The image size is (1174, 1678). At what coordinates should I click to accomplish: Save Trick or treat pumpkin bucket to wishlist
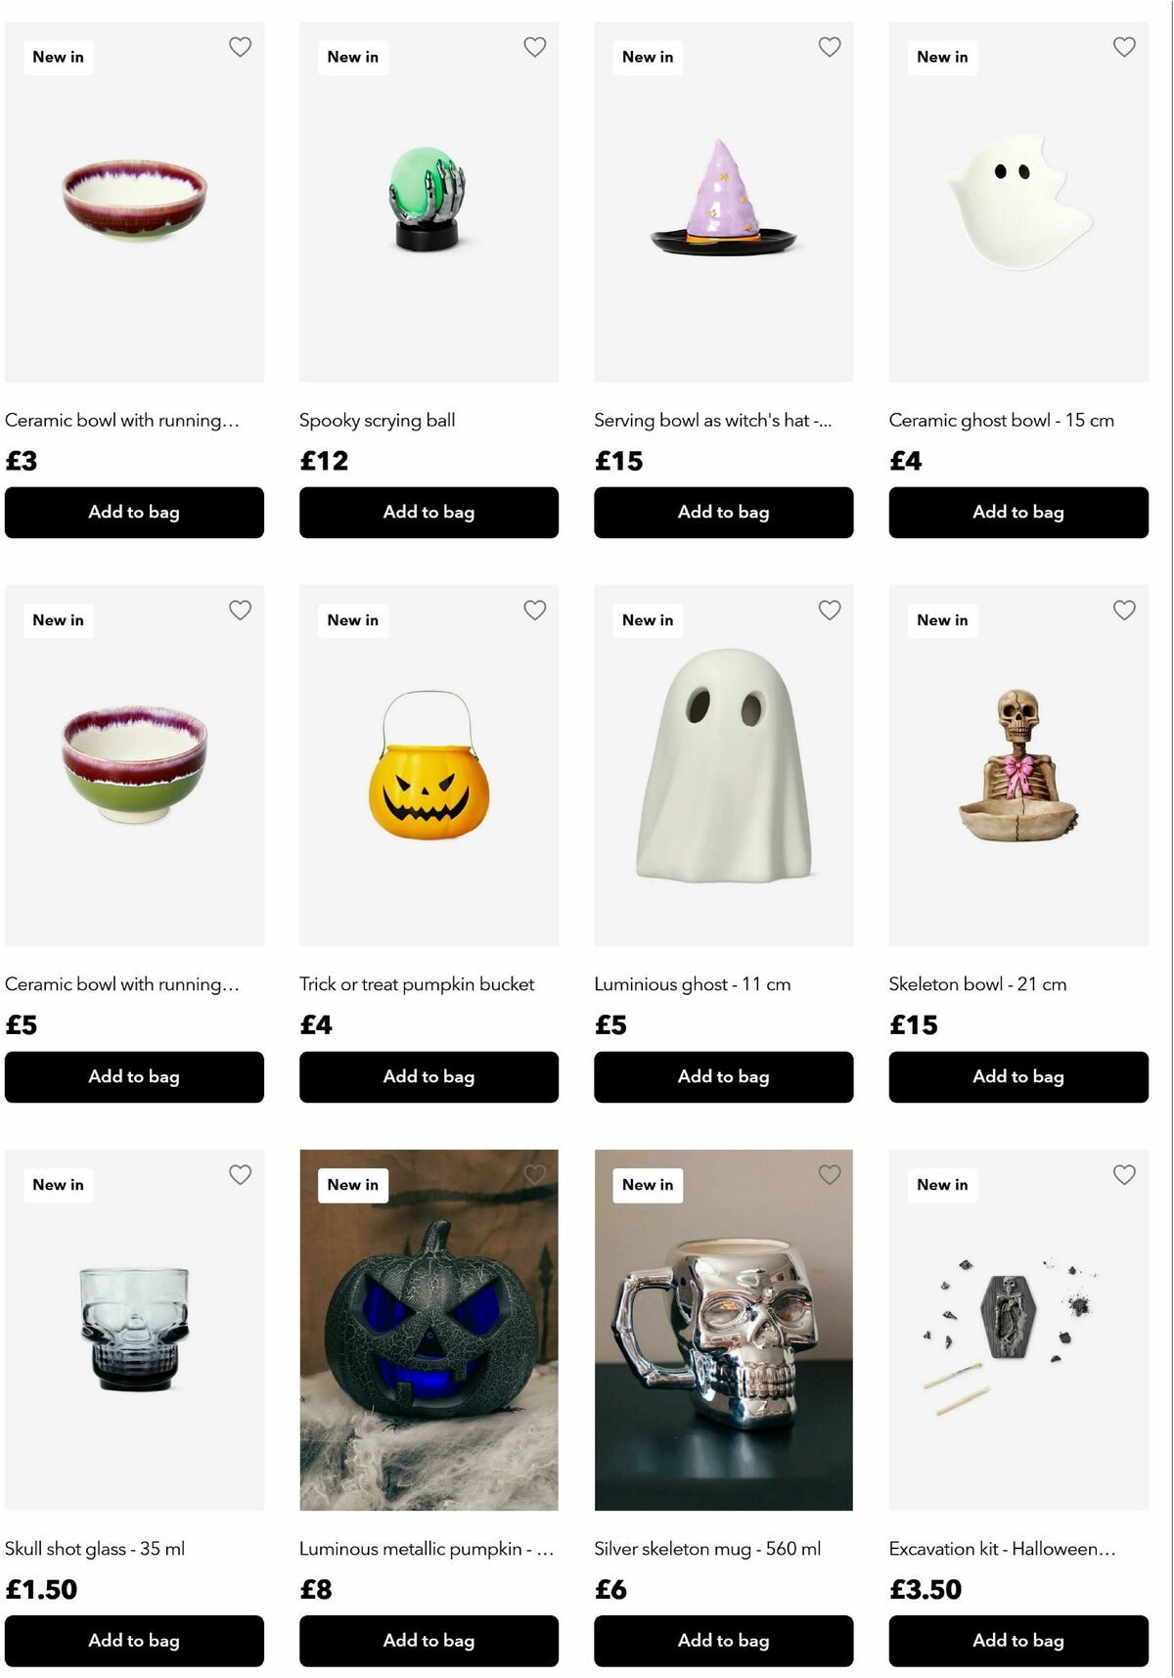[x=535, y=611]
